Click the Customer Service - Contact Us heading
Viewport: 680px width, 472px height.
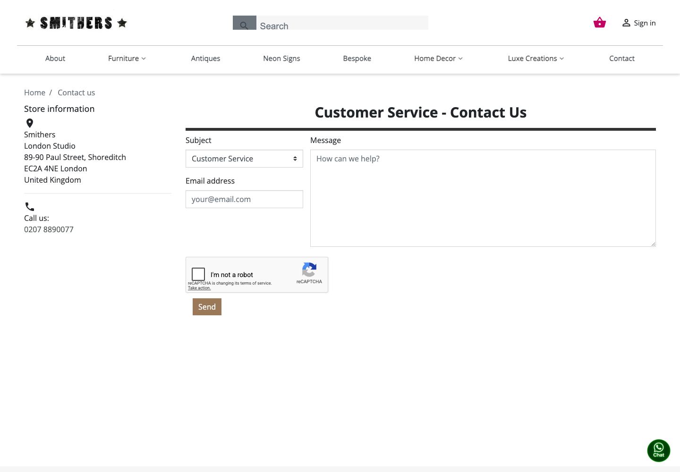[x=421, y=112]
